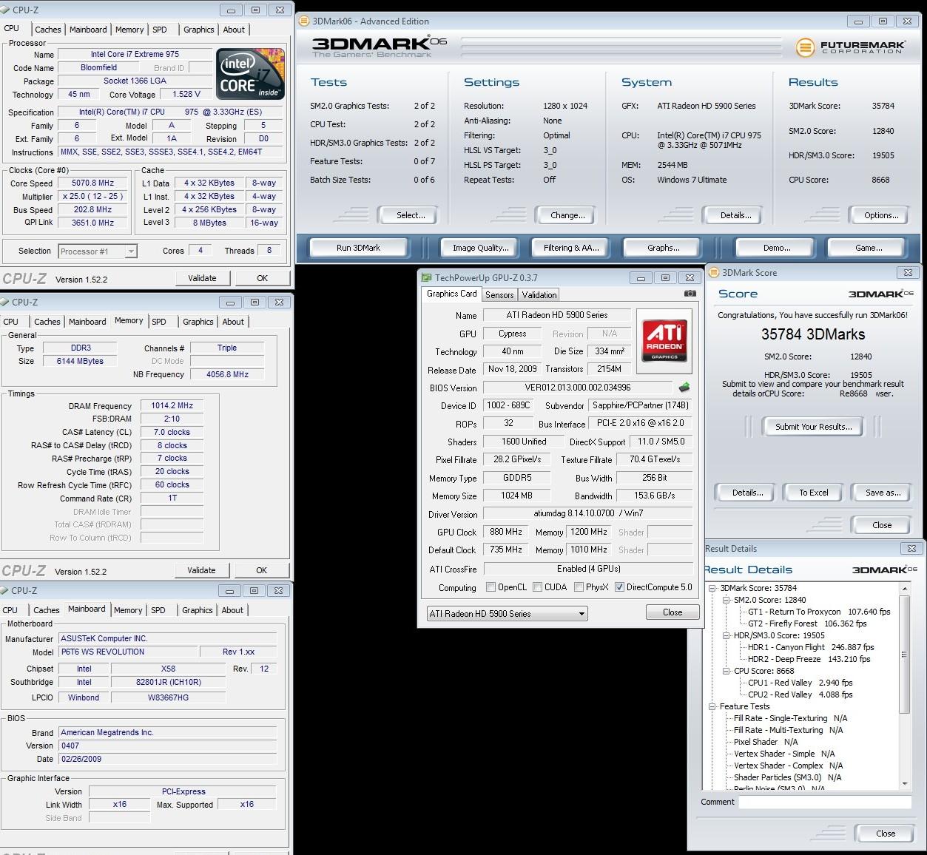Collapse the 3DMark Score: 35784 tree node

713,589
